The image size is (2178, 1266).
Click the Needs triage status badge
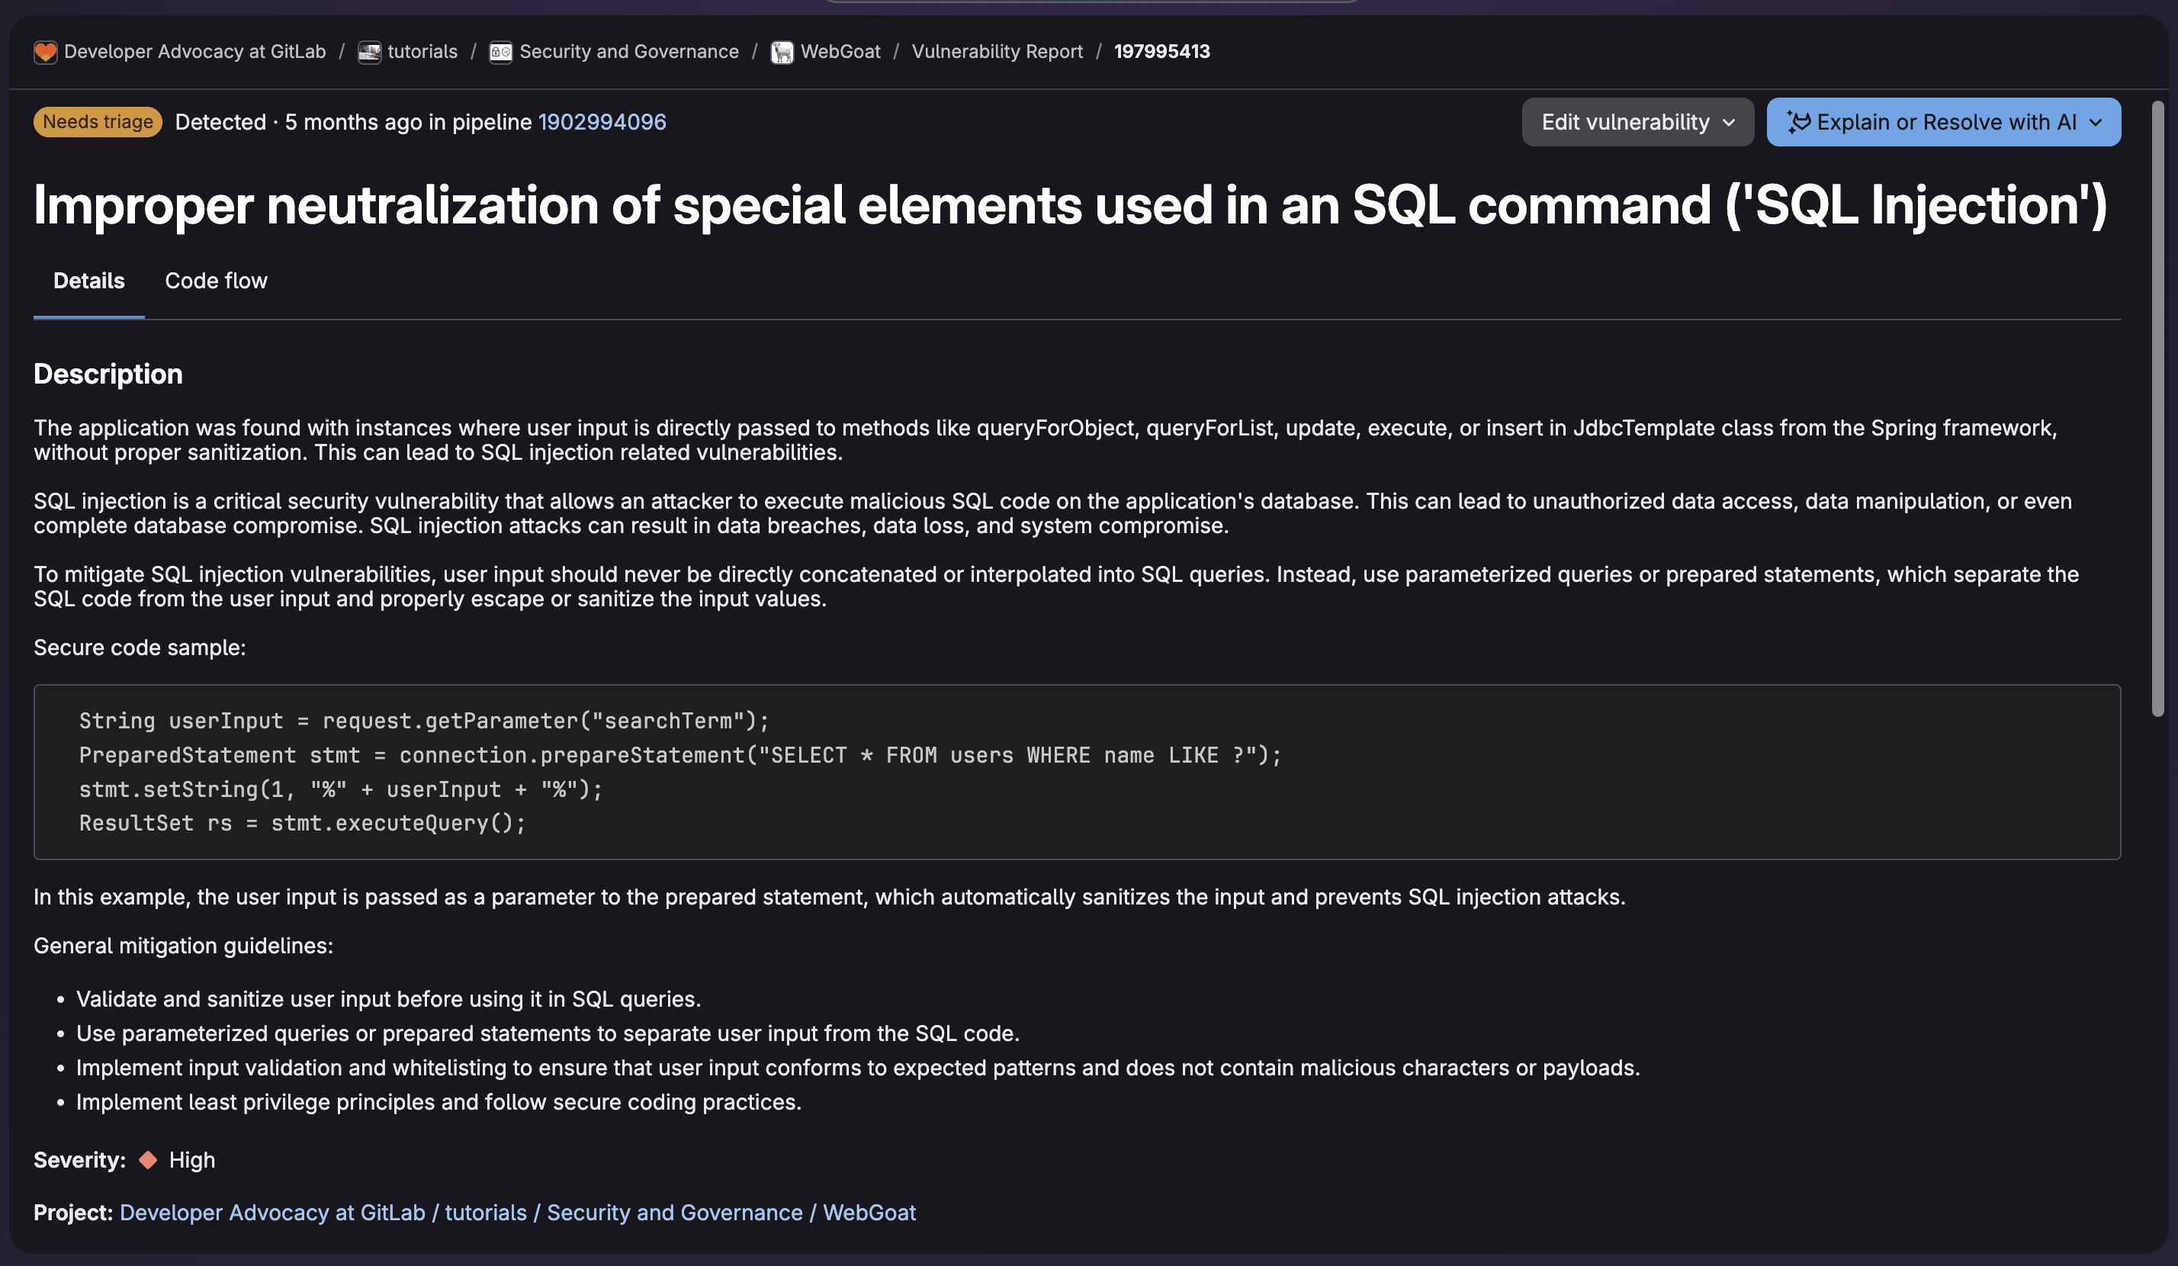(x=98, y=122)
